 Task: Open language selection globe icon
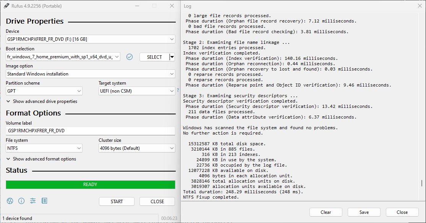point(10,201)
